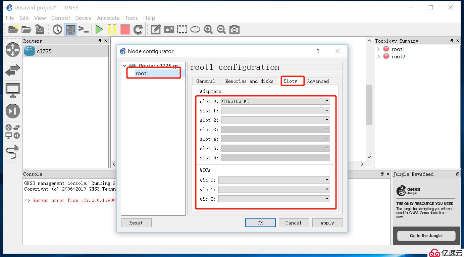Screen dimensions: 464x257
Task: Open the snapshot manager clock icon
Action: pos(57,30)
